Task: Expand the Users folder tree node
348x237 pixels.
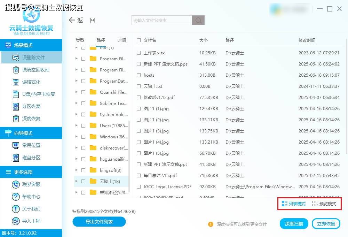Action: click(77, 125)
